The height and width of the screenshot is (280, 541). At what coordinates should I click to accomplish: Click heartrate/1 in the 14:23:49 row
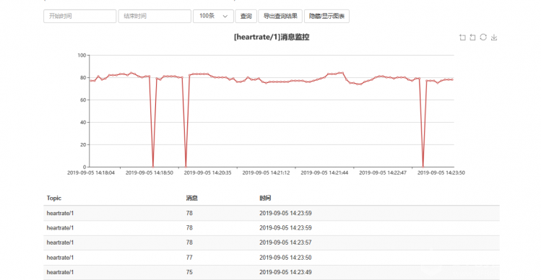point(60,272)
